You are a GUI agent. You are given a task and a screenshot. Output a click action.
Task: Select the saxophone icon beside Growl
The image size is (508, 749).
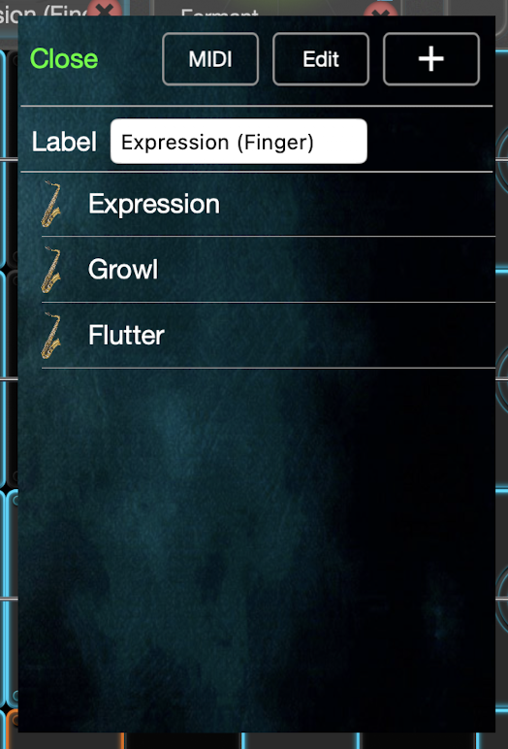(50, 270)
